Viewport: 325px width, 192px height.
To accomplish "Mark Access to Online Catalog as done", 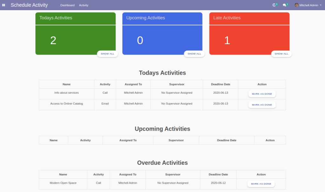I will pyautogui.click(x=262, y=104).
